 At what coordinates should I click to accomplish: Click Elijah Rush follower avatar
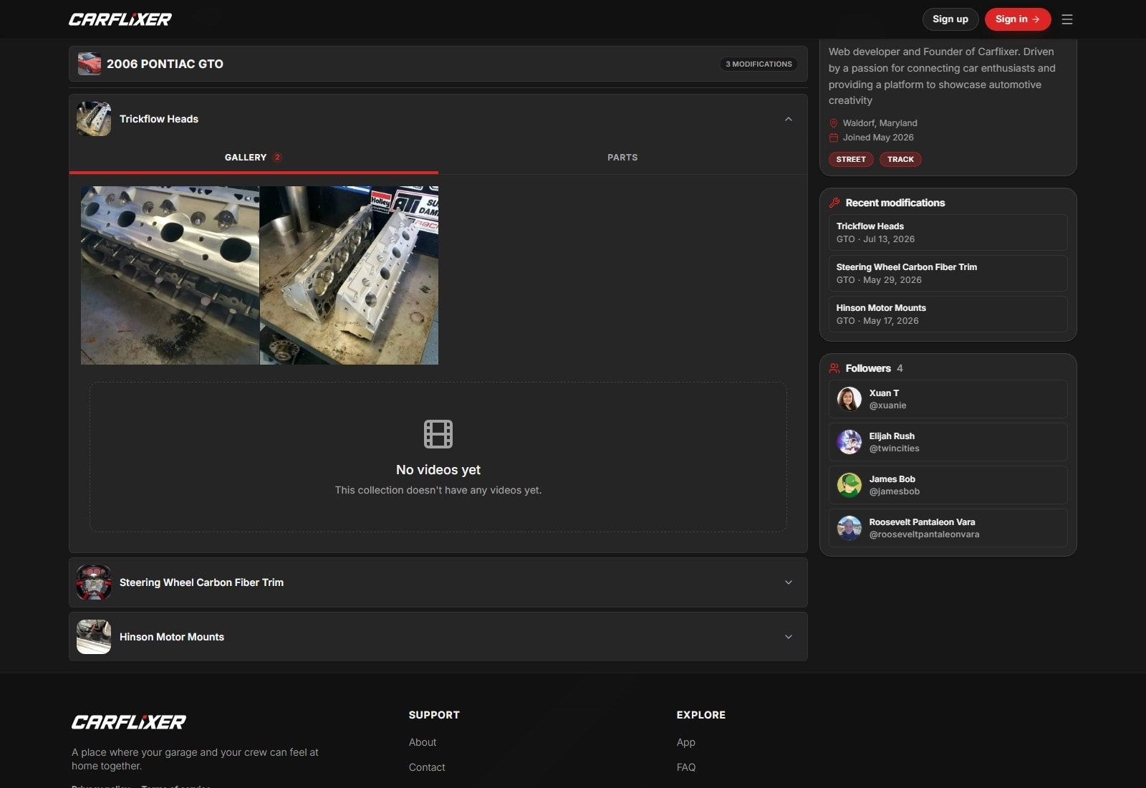849,442
